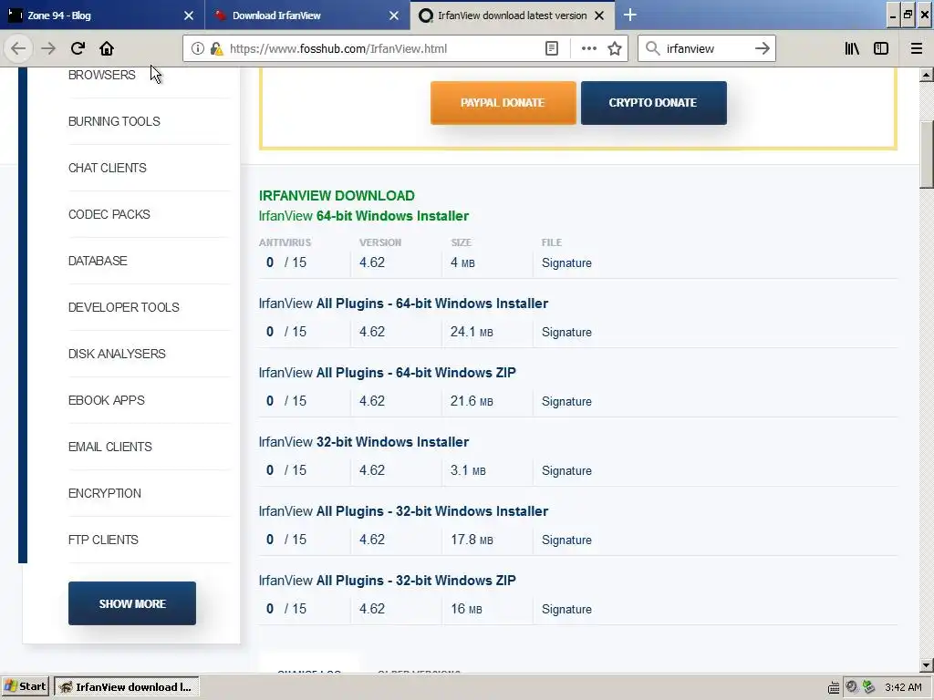
Task: Open the DATABASE category
Action: [98, 261]
